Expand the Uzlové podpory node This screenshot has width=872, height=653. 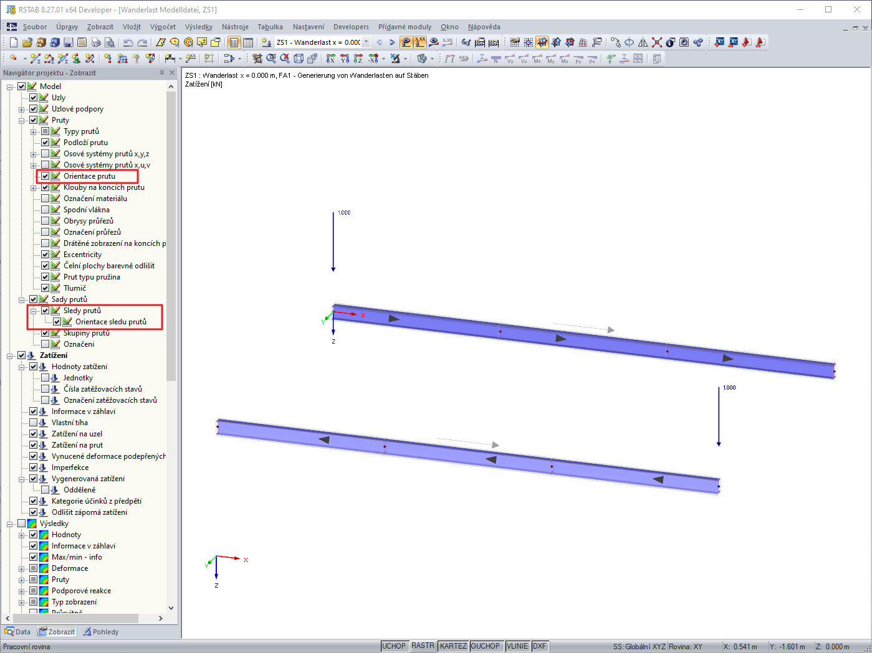(x=22, y=109)
